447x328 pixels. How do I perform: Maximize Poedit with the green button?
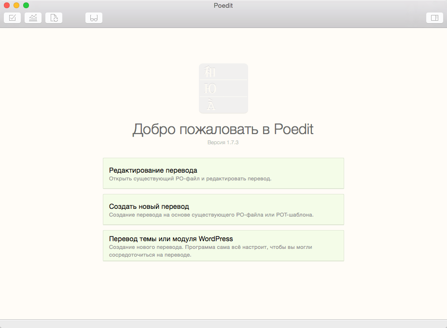click(26, 5)
